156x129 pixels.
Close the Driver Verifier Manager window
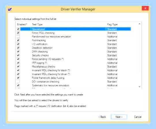pyautogui.click(x=145, y=8)
